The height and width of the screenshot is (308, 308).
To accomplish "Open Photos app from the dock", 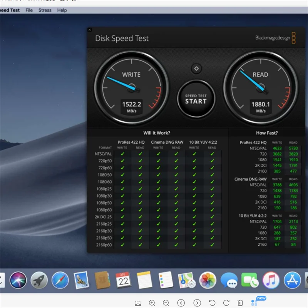I will [208, 280].
